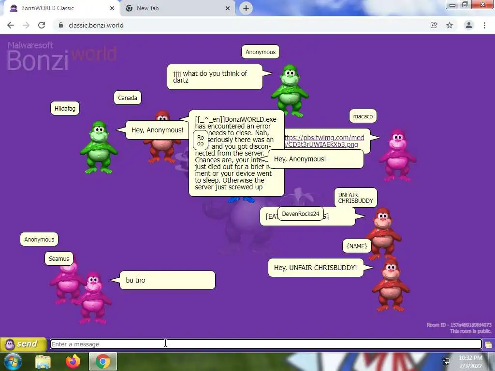Click the 'bu tno' speech bubble
The width and height of the screenshot is (495, 371).
click(x=167, y=280)
